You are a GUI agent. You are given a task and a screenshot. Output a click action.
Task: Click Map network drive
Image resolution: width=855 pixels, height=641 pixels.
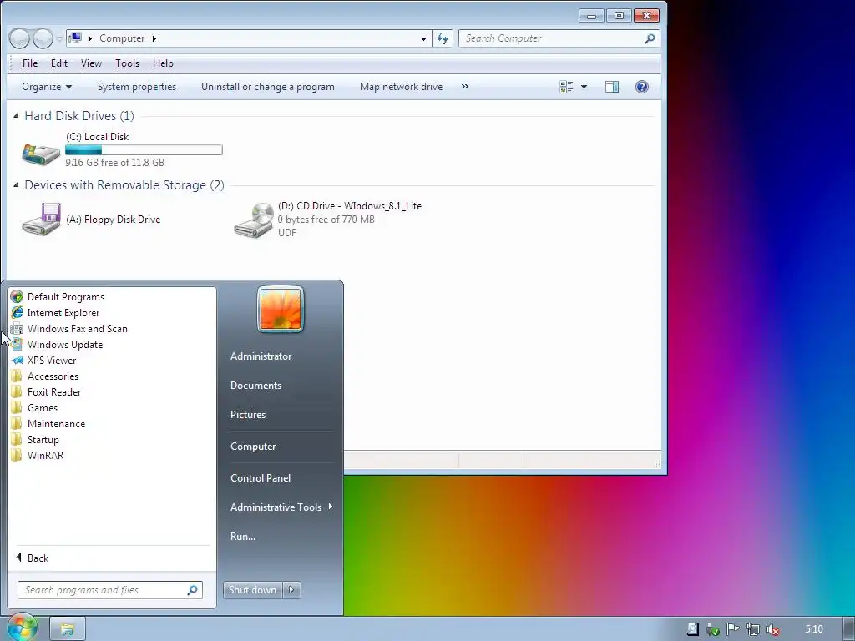click(402, 87)
